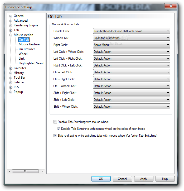This screenshot has height=191, width=184.
Task: Click the OK button
Action: pyautogui.click(x=101, y=179)
